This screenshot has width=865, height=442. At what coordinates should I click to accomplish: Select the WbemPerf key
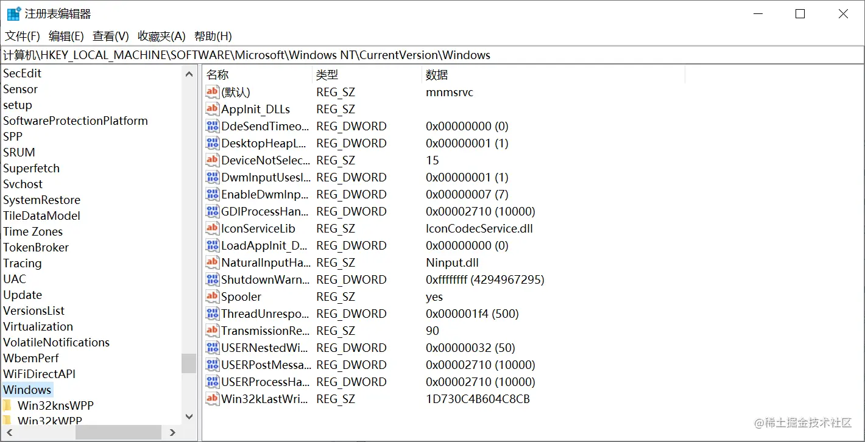(x=31, y=358)
